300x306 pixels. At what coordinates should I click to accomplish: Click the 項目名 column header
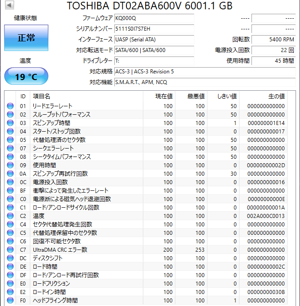click(86, 97)
